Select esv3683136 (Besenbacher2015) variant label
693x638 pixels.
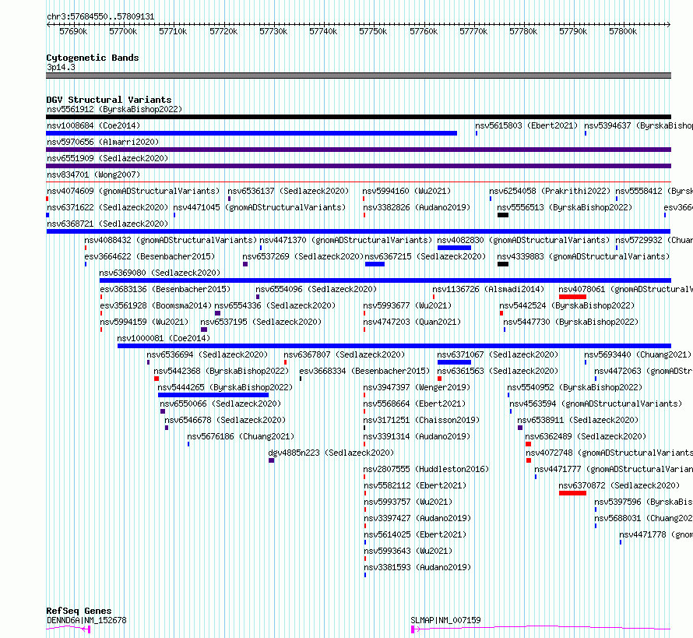point(165,289)
